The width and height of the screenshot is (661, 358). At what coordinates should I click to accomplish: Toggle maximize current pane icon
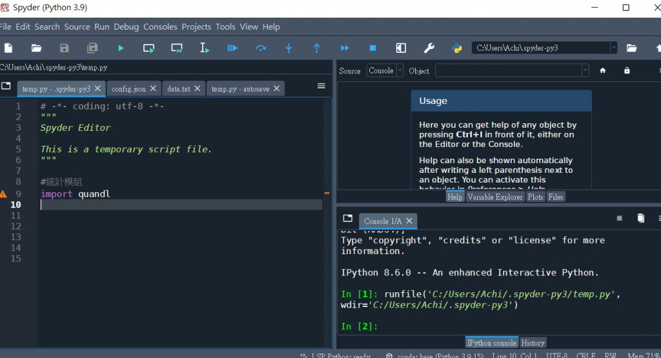[x=401, y=48]
